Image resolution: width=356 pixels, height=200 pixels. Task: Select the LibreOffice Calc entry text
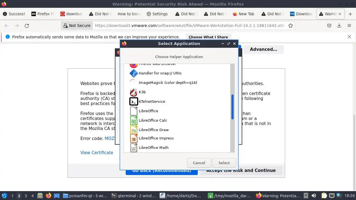[x=153, y=120]
